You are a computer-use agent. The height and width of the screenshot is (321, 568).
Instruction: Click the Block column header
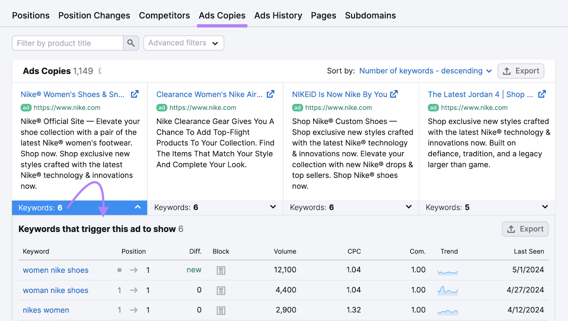pos(221,251)
